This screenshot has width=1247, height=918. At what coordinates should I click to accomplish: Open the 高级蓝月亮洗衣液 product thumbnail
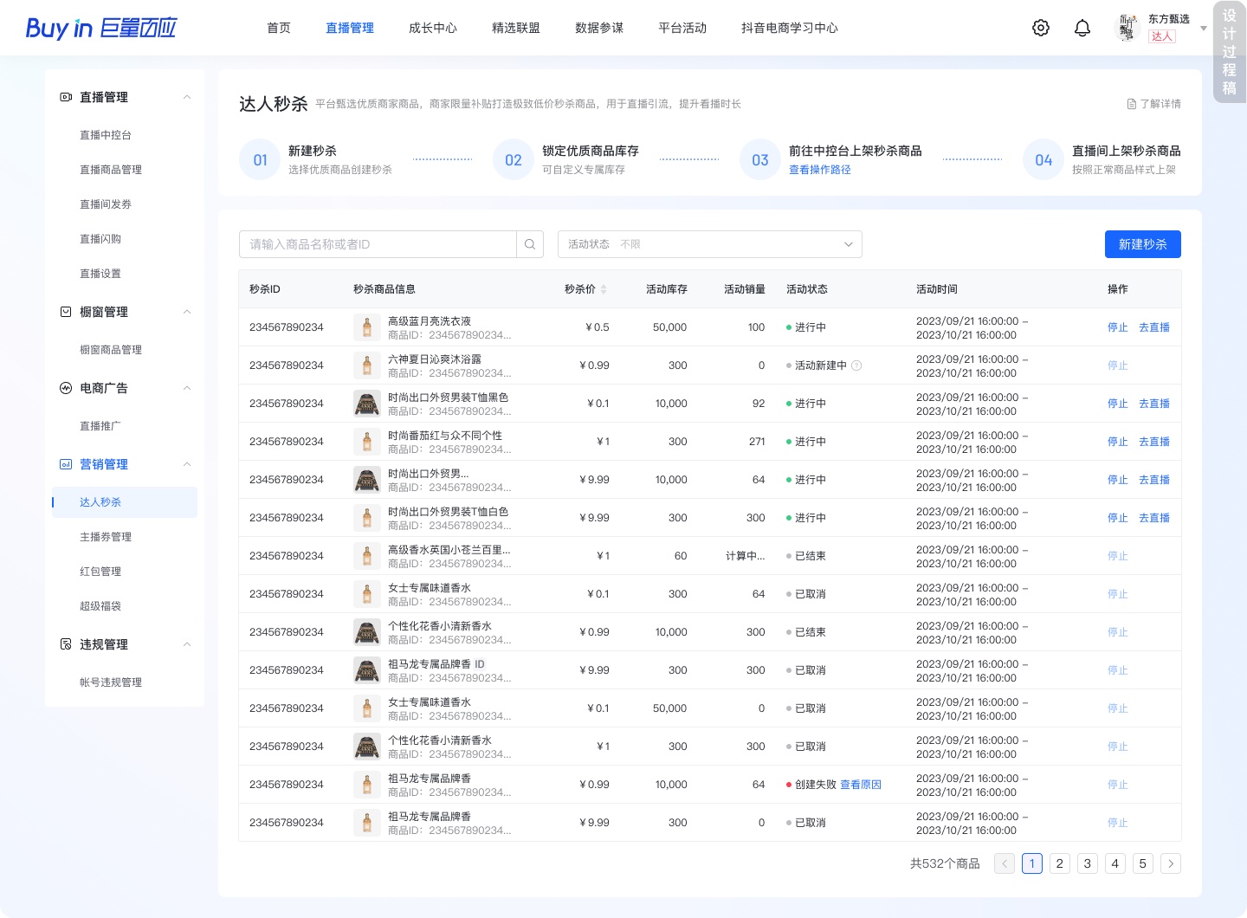(367, 327)
